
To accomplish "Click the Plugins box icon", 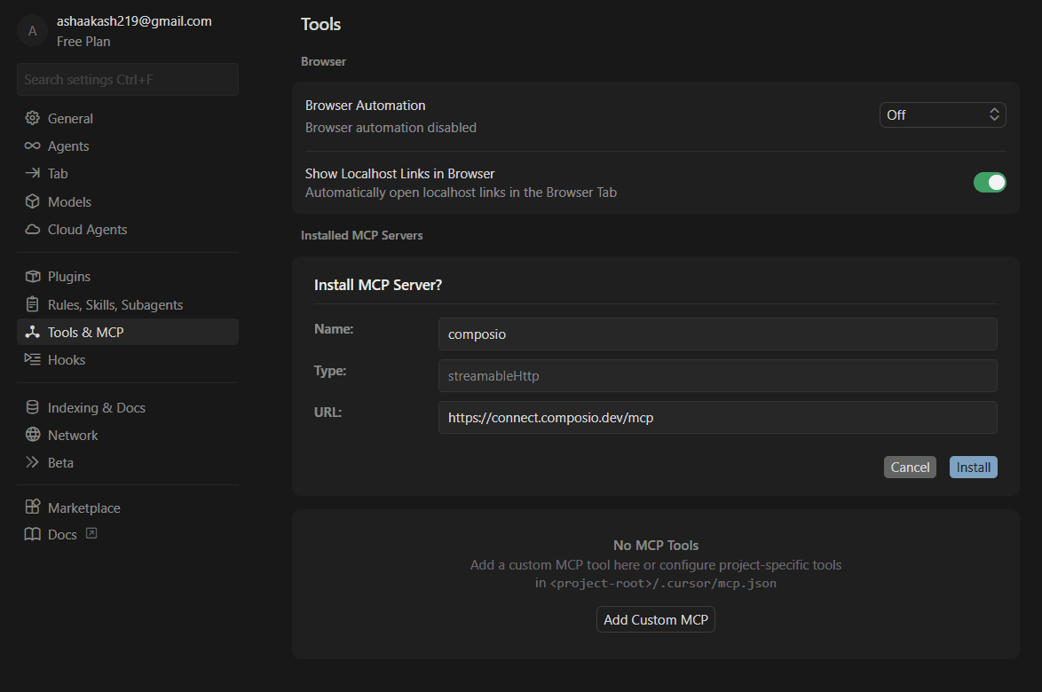I will [x=32, y=276].
